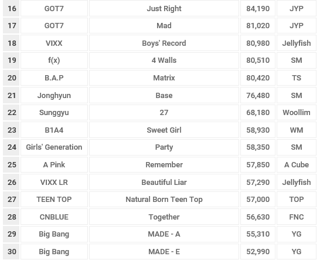The height and width of the screenshot is (263, 320).
Task: Select the 'Beautiful Liar' title cell
Action: coord(164,182)
